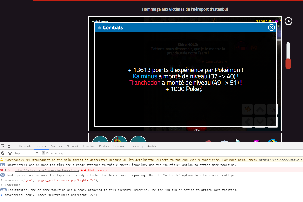303x202 pixels.
Task: Click the circular play button icon
Action: 288,21
